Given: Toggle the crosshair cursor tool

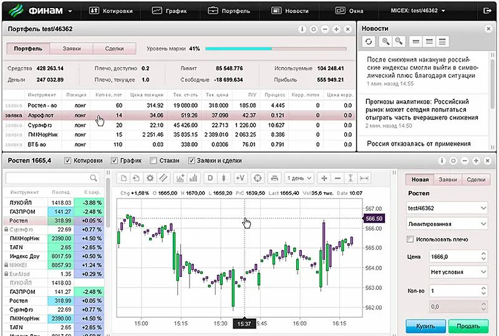Looking at the screenshot, I should 258,178.
